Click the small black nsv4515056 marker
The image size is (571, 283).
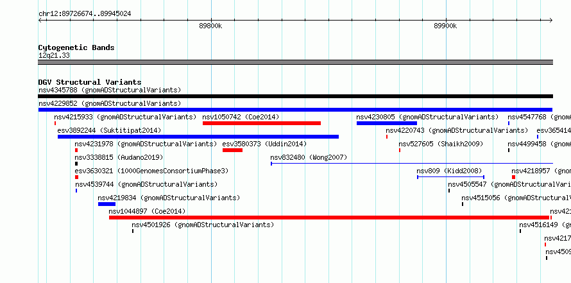click(463, 204)
